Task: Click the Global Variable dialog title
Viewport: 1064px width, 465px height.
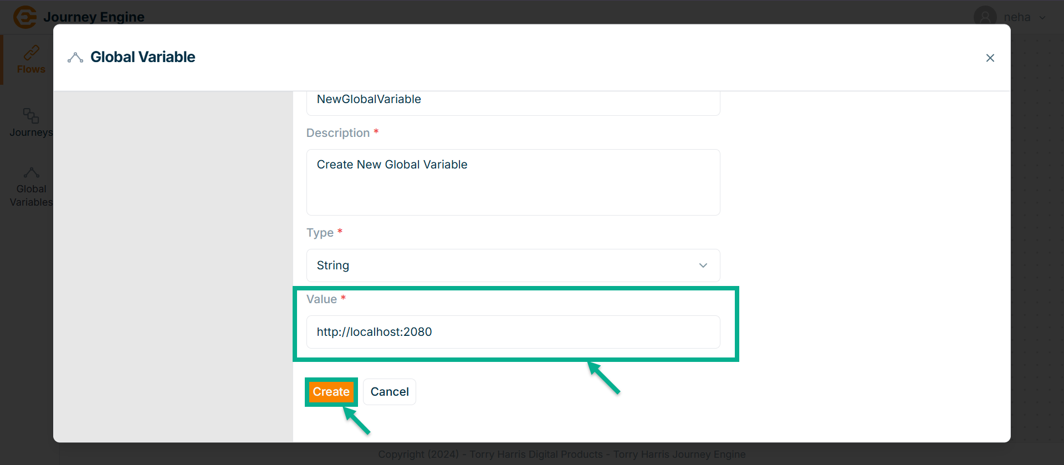Action: click(142, 57)
